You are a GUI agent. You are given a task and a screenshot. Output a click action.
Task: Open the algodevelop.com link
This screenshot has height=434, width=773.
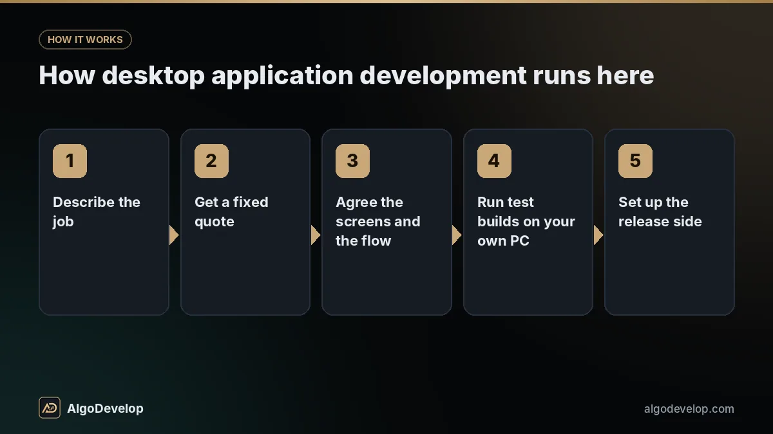[x=689, y=409]
